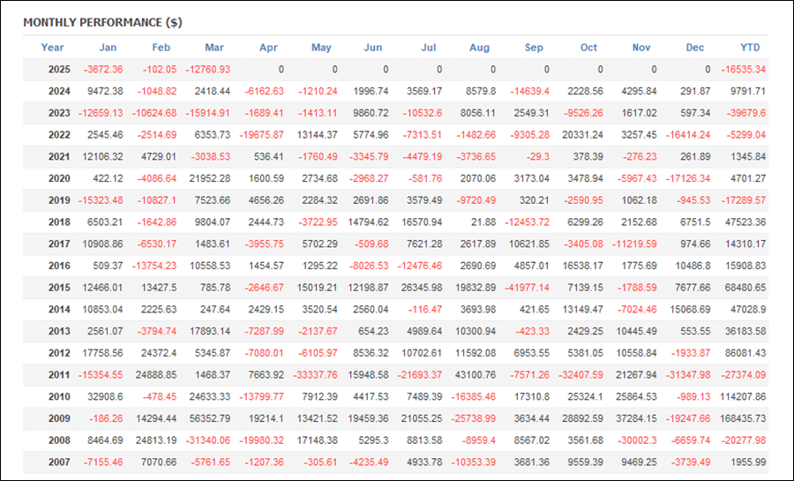
Task: Click the 2023 January value -12659.13
Action: [101, 113]
